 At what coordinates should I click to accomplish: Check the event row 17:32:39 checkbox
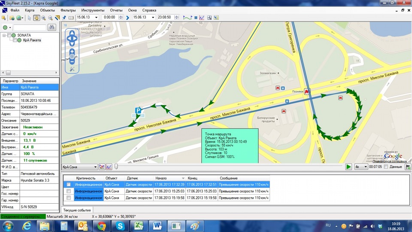(x=69, y=185)
